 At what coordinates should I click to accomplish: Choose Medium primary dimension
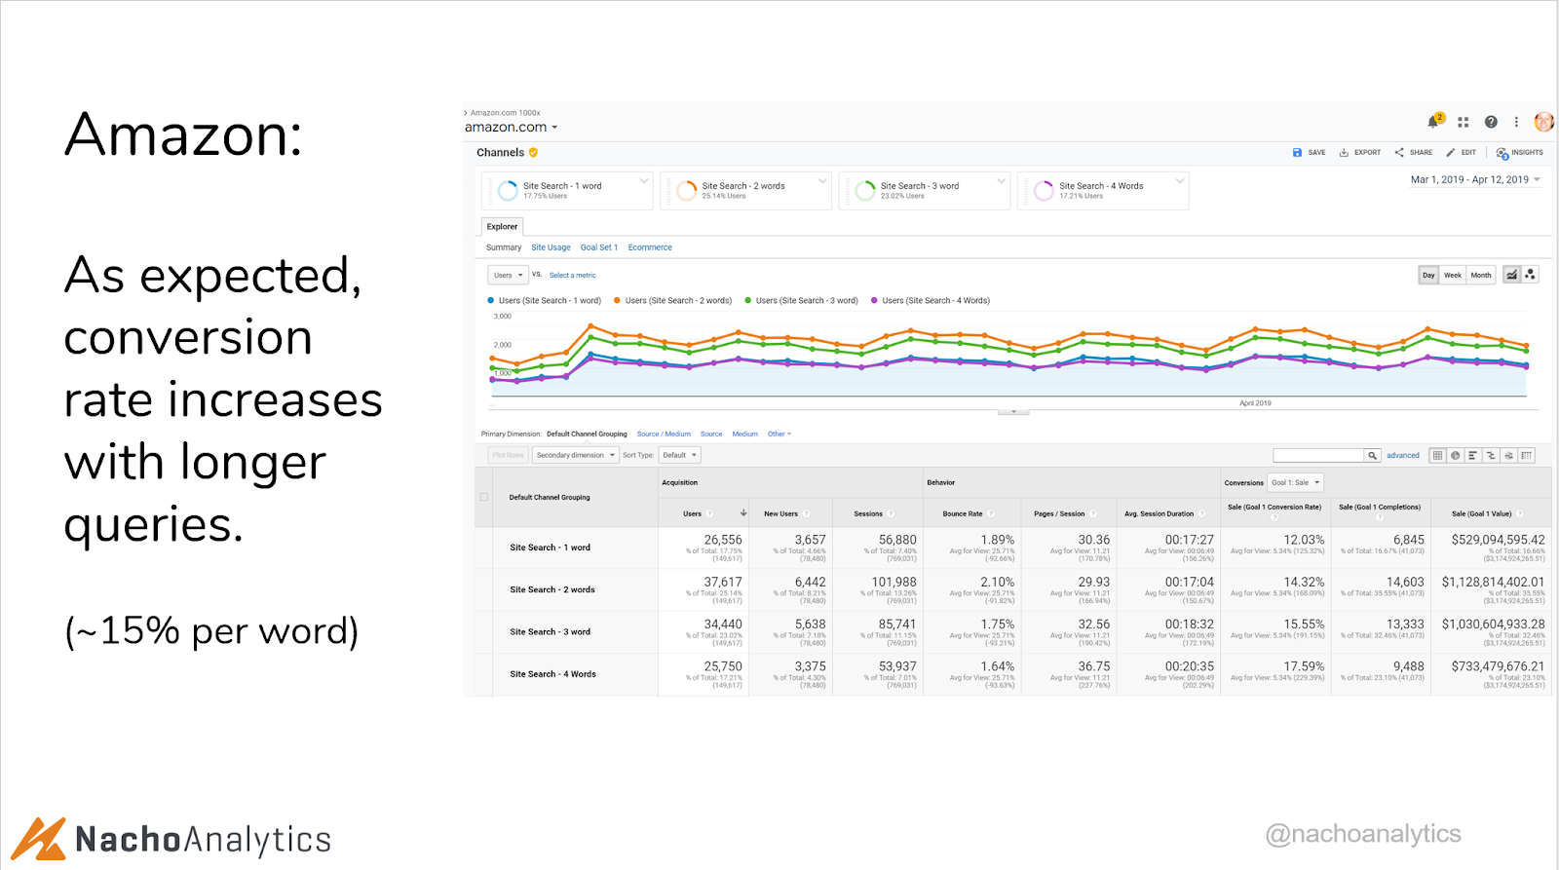[745, 435]
